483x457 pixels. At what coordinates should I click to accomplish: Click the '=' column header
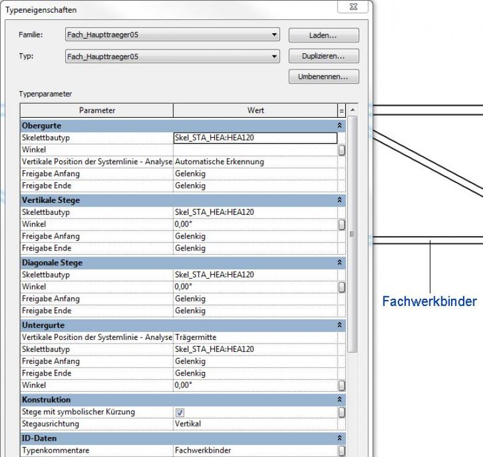click(x=341, y=110)
